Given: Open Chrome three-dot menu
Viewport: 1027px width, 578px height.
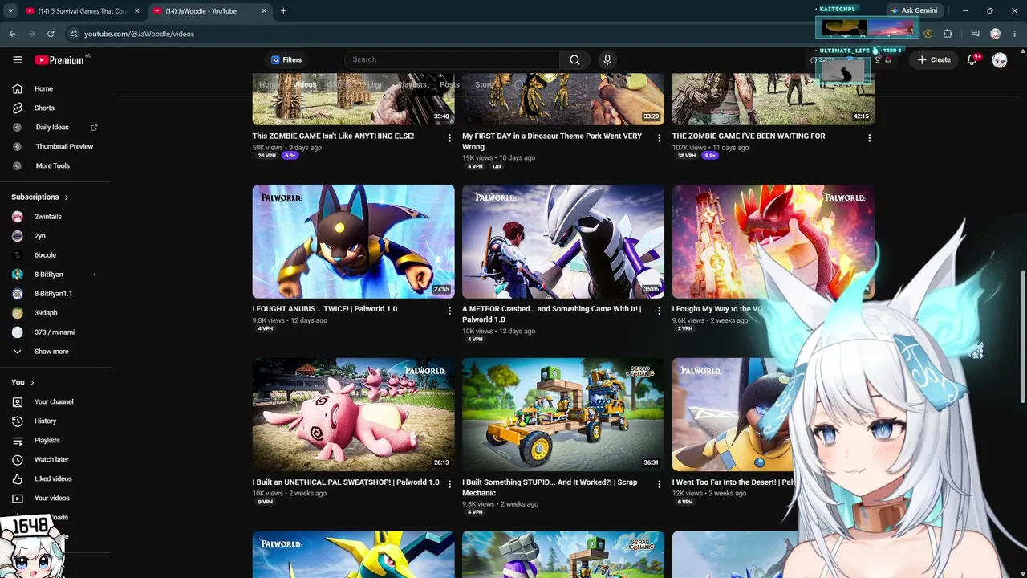Looking at the screenshot, I should tap(1015, 34).
